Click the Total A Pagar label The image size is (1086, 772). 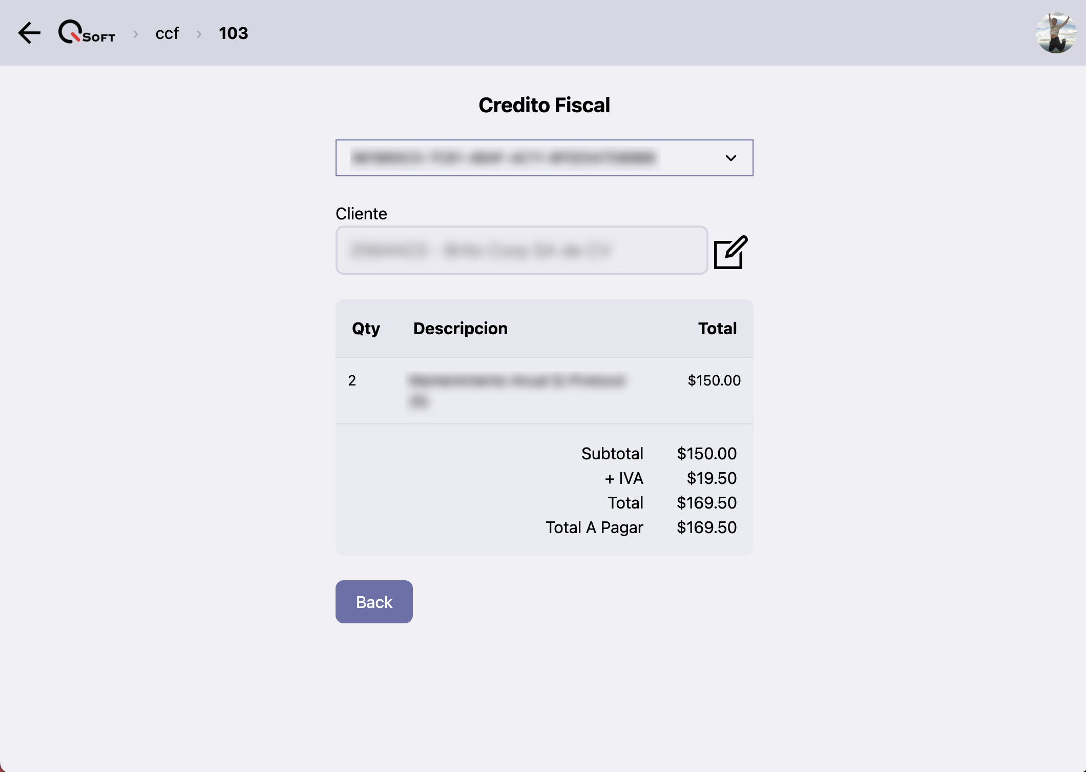tap(594, 527)
